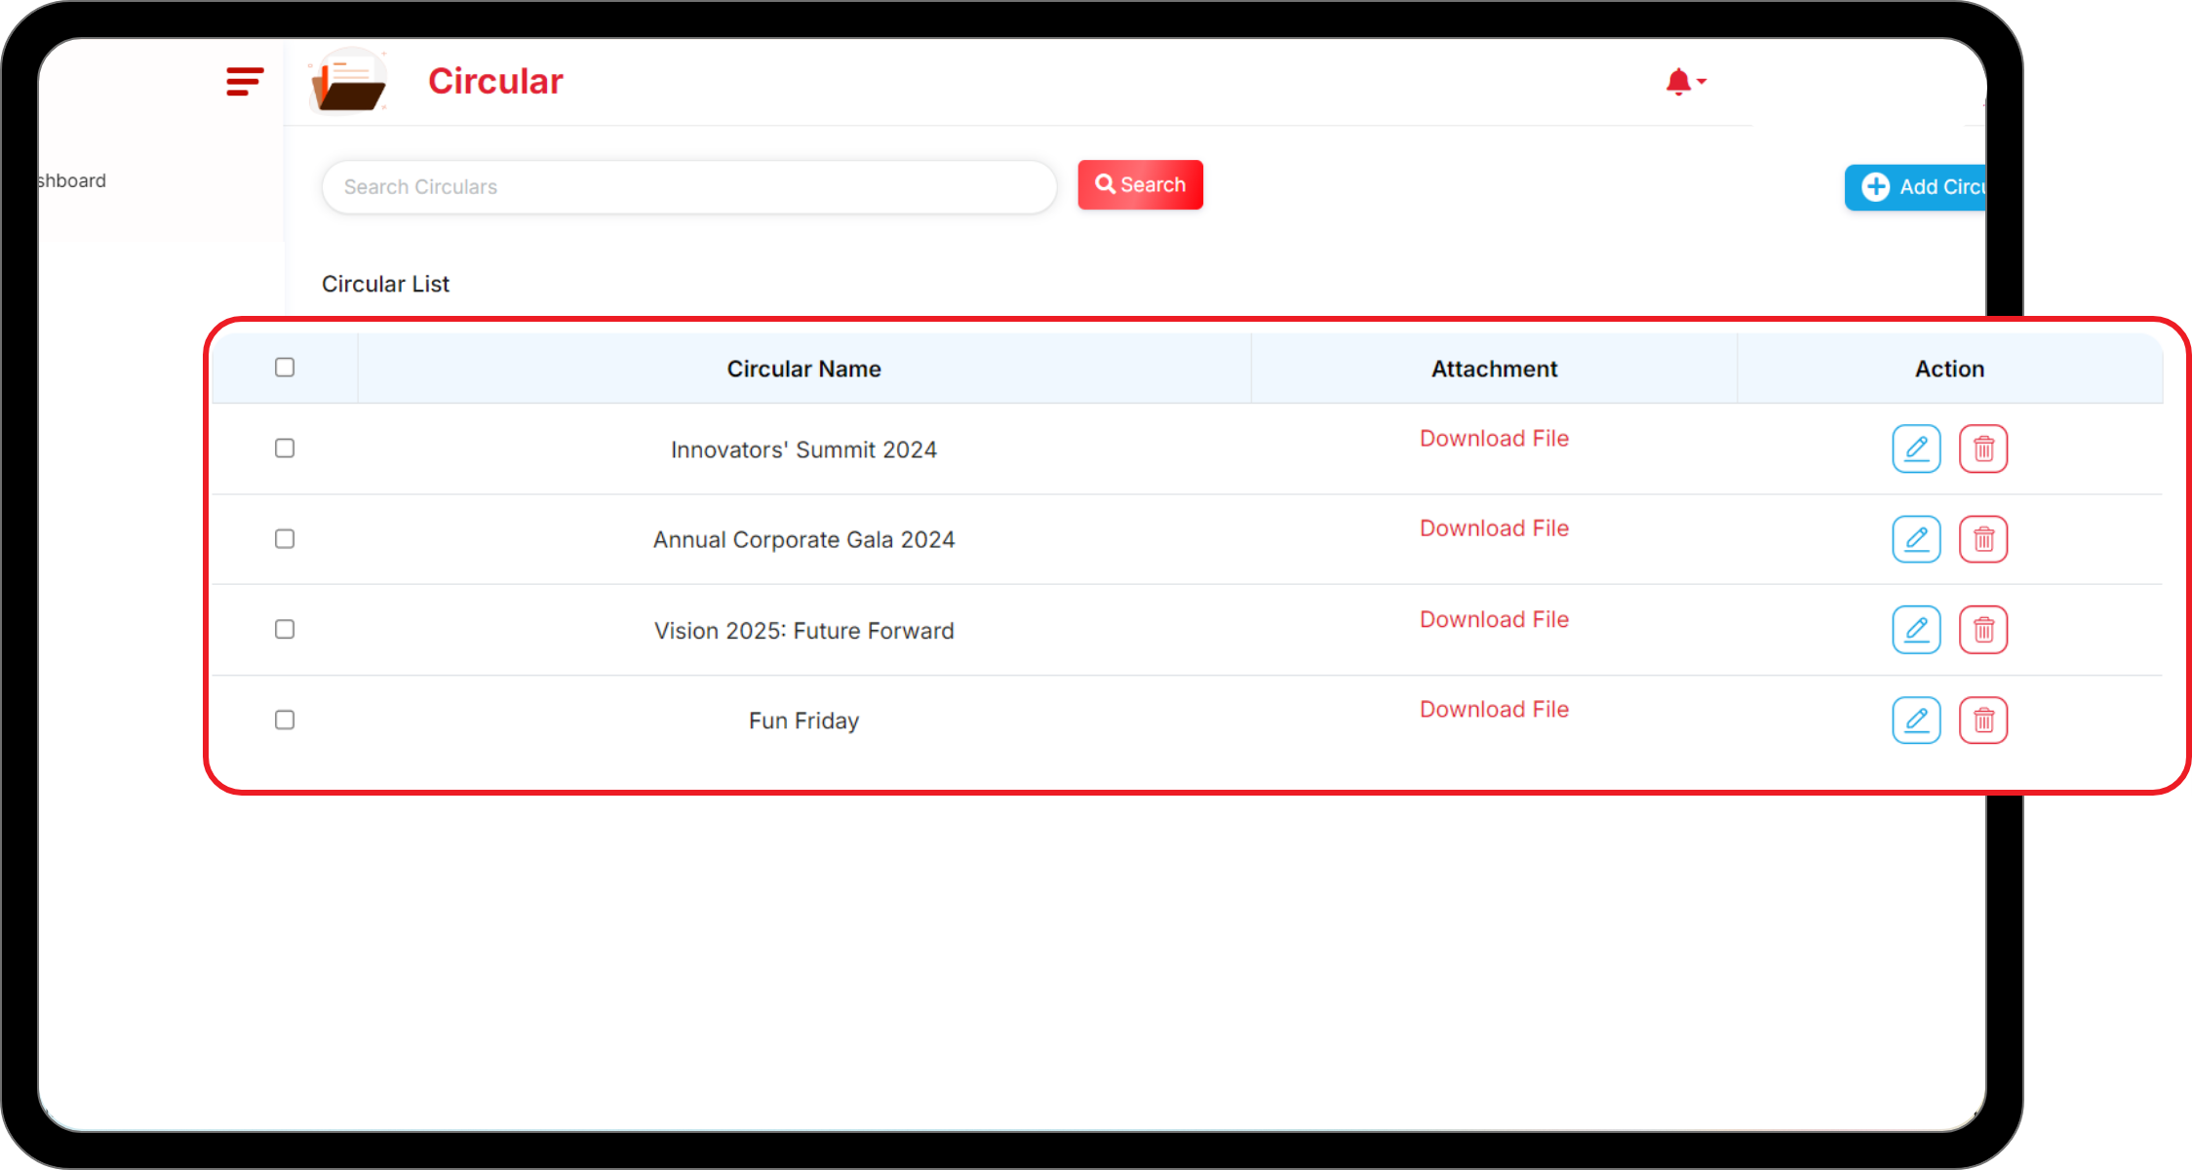Delete the Innovators' Summit 2024 circular
The height and width of the screenshot is (1170, 2192).
pyautogui.click(x=1982, y=448)
